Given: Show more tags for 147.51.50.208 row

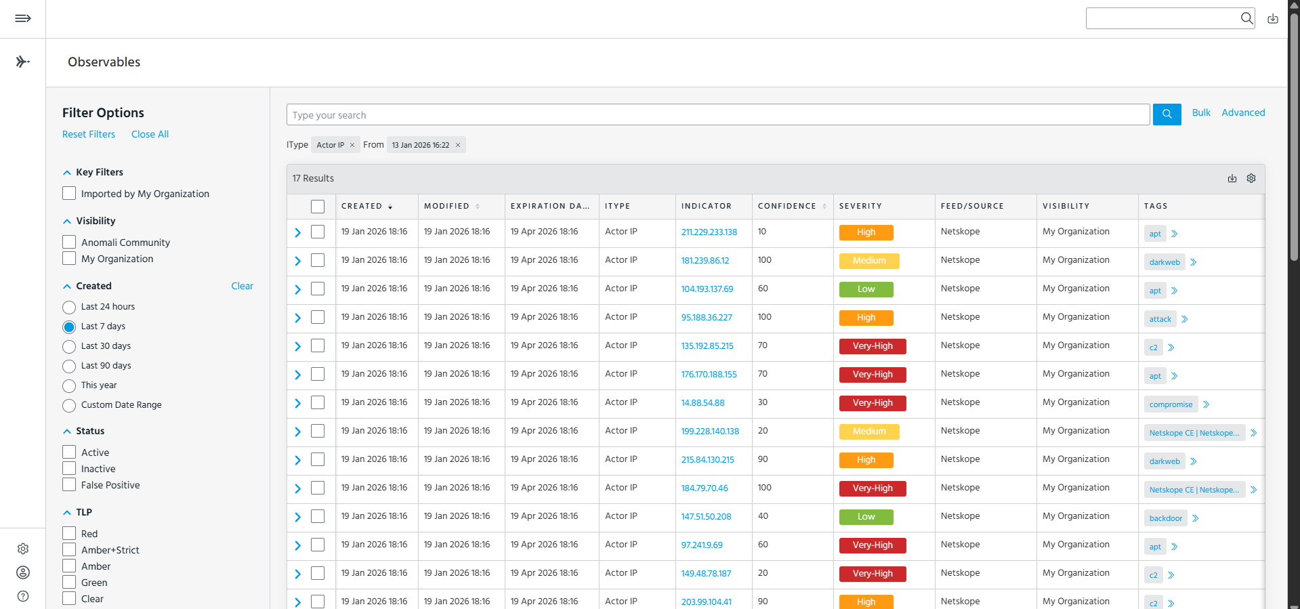Looking at the screenshot, I should [x=1196, y=518].
